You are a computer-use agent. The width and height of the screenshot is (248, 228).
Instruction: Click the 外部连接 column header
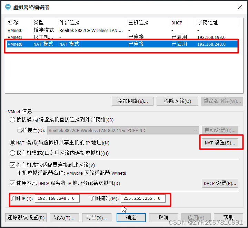[x=91, y=23]
